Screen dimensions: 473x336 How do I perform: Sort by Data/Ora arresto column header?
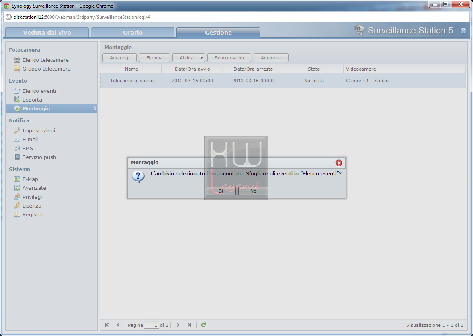pyautogui.click(x=253, y=69)
